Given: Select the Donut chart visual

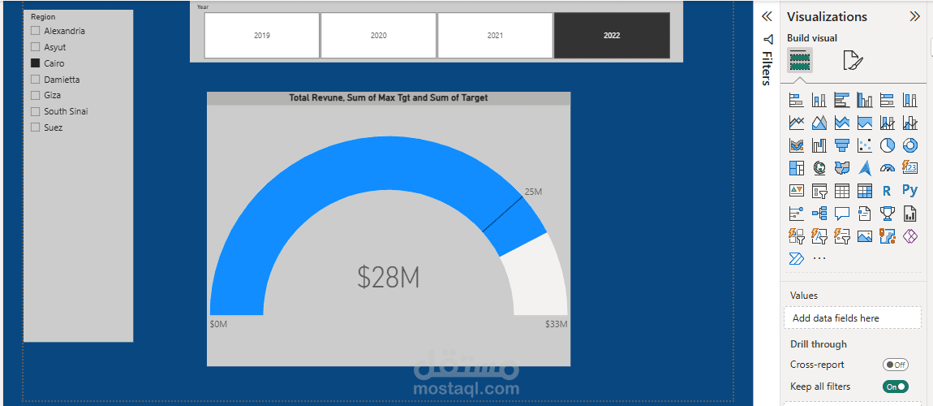Looking at the screenshot, I should [x=909, y=145].
